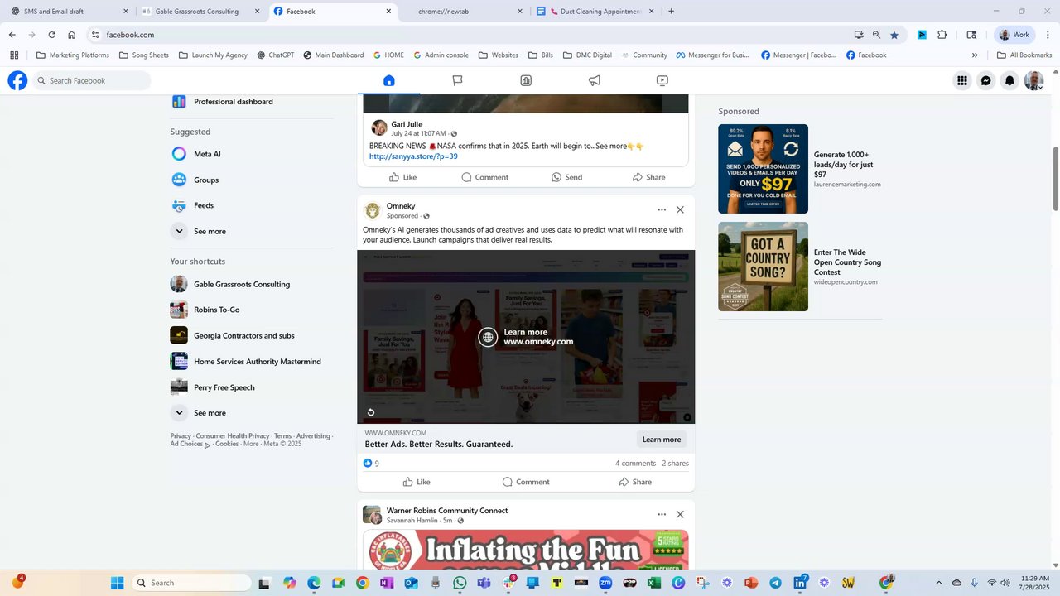
Task: Open Facebook Home feed icon
Action: pyautogui.click(x=389, y=80)
